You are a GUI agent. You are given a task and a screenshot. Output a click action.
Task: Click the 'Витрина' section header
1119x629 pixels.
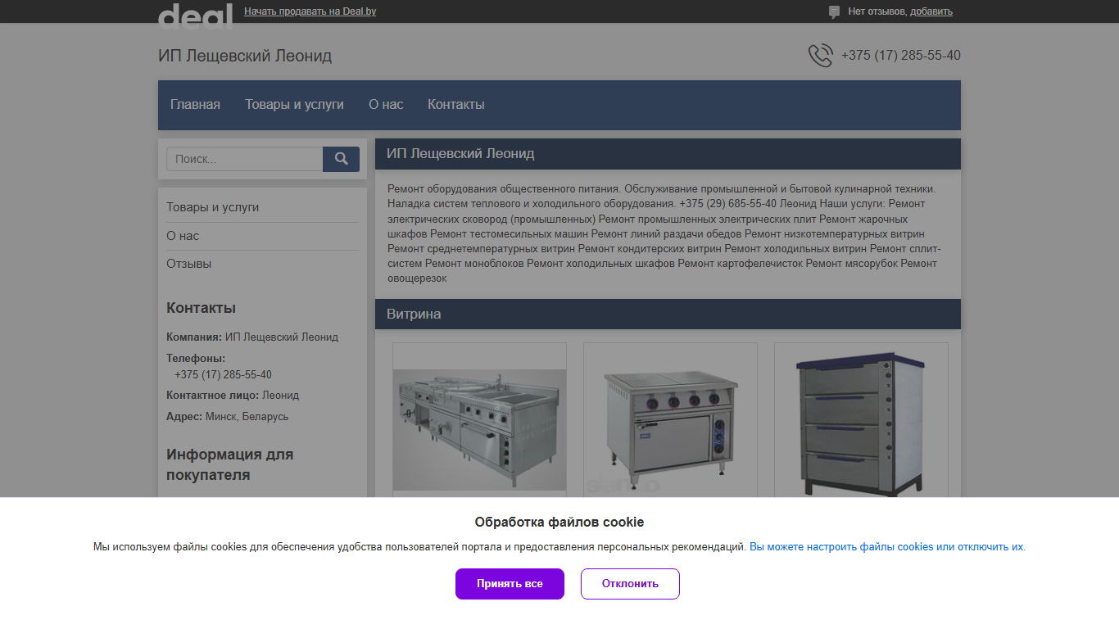pyautogui.click(x=668, y=314)
